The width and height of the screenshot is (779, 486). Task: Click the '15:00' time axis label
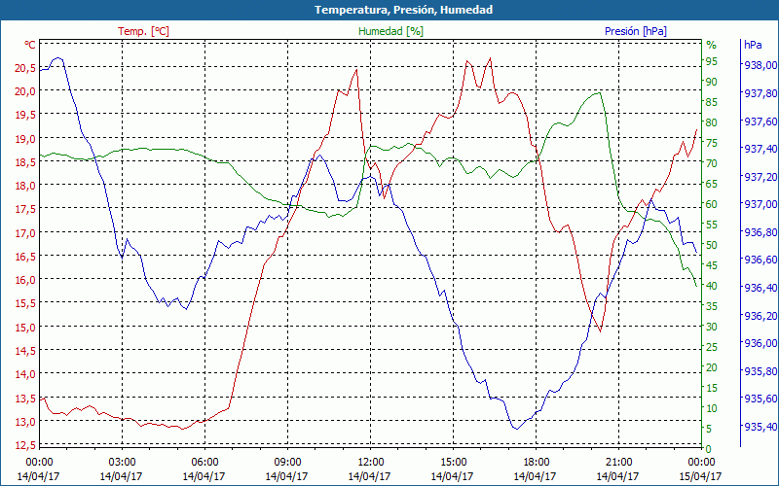coord(453,462)
